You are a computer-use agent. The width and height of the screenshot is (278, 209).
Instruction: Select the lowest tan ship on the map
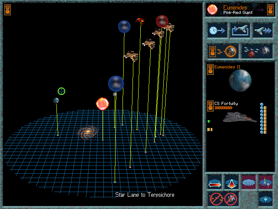pos(131,56)
